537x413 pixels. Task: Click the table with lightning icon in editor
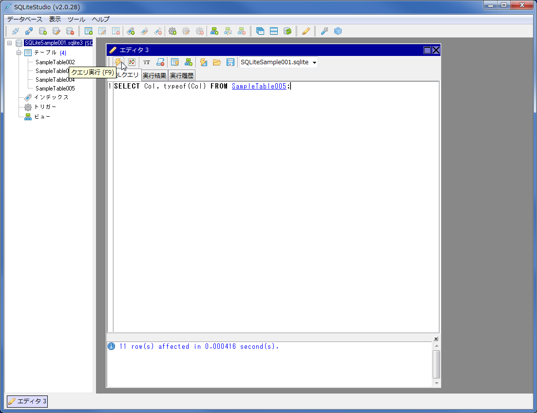(x=175, y=62)
